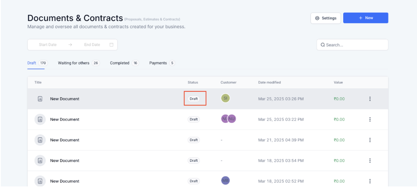The image size is (417, 189).
Task: Open the three-dot menu for the 03:26 PM document
Action: 370,99
